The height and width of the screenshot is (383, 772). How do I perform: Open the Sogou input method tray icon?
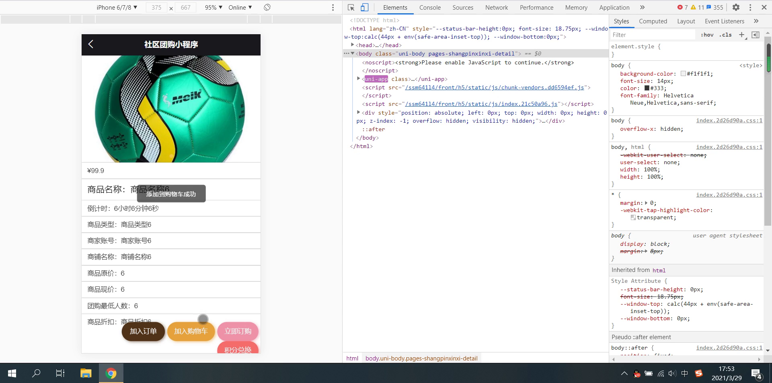(x=699, y=373)
